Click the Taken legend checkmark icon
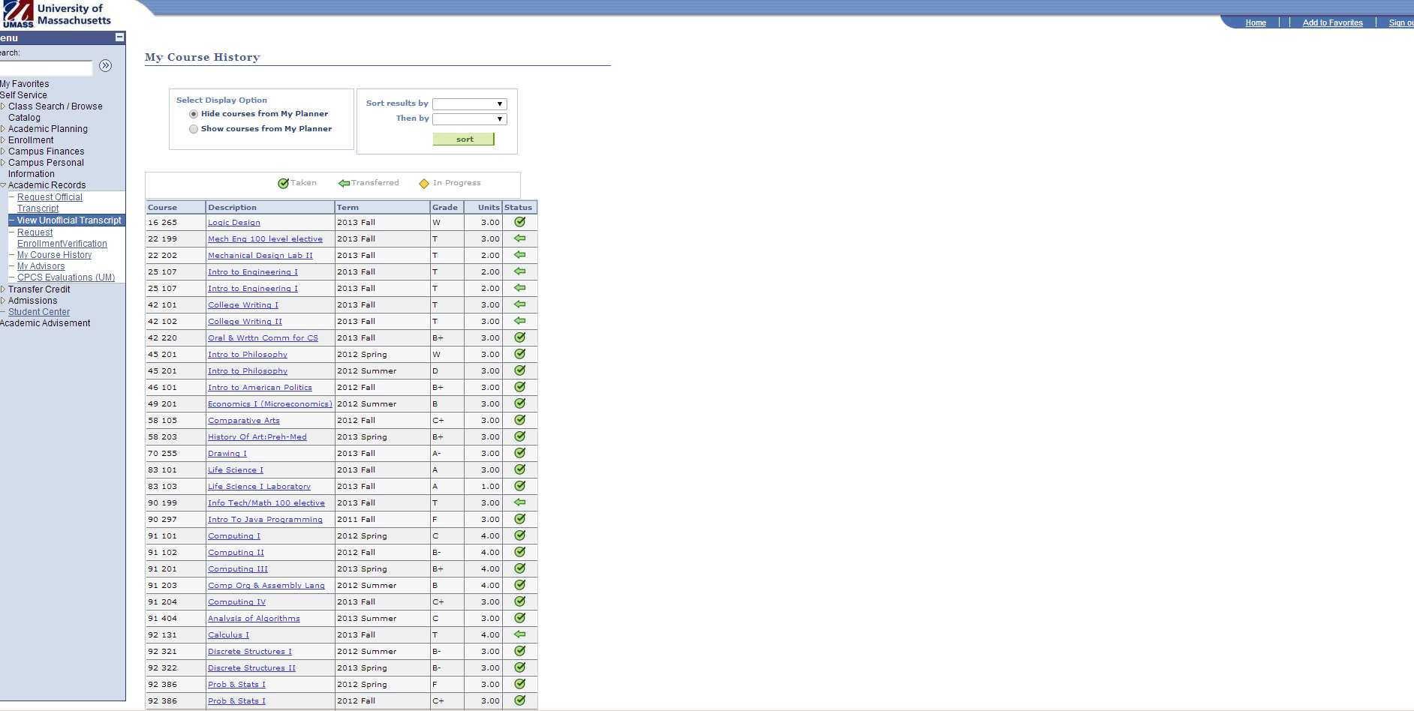The image size is (1414, 711). click(x=283, y=183)
